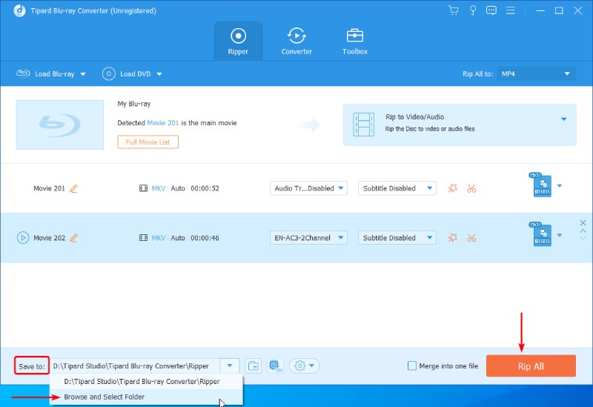
Task: Click Load DVD button
Action: click(127, 73)
